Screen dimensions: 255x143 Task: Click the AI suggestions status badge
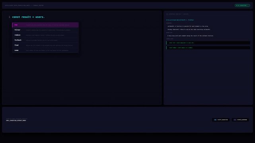tap(242, 5)
